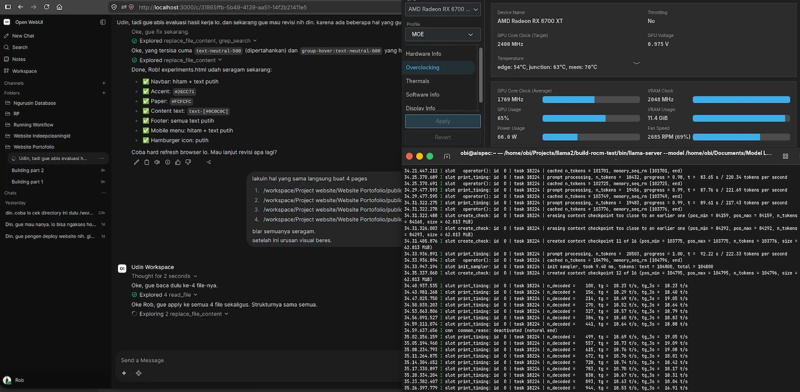
Task: Collapse the Open WebUI sidebar
Action: click(x=103, y=22)
